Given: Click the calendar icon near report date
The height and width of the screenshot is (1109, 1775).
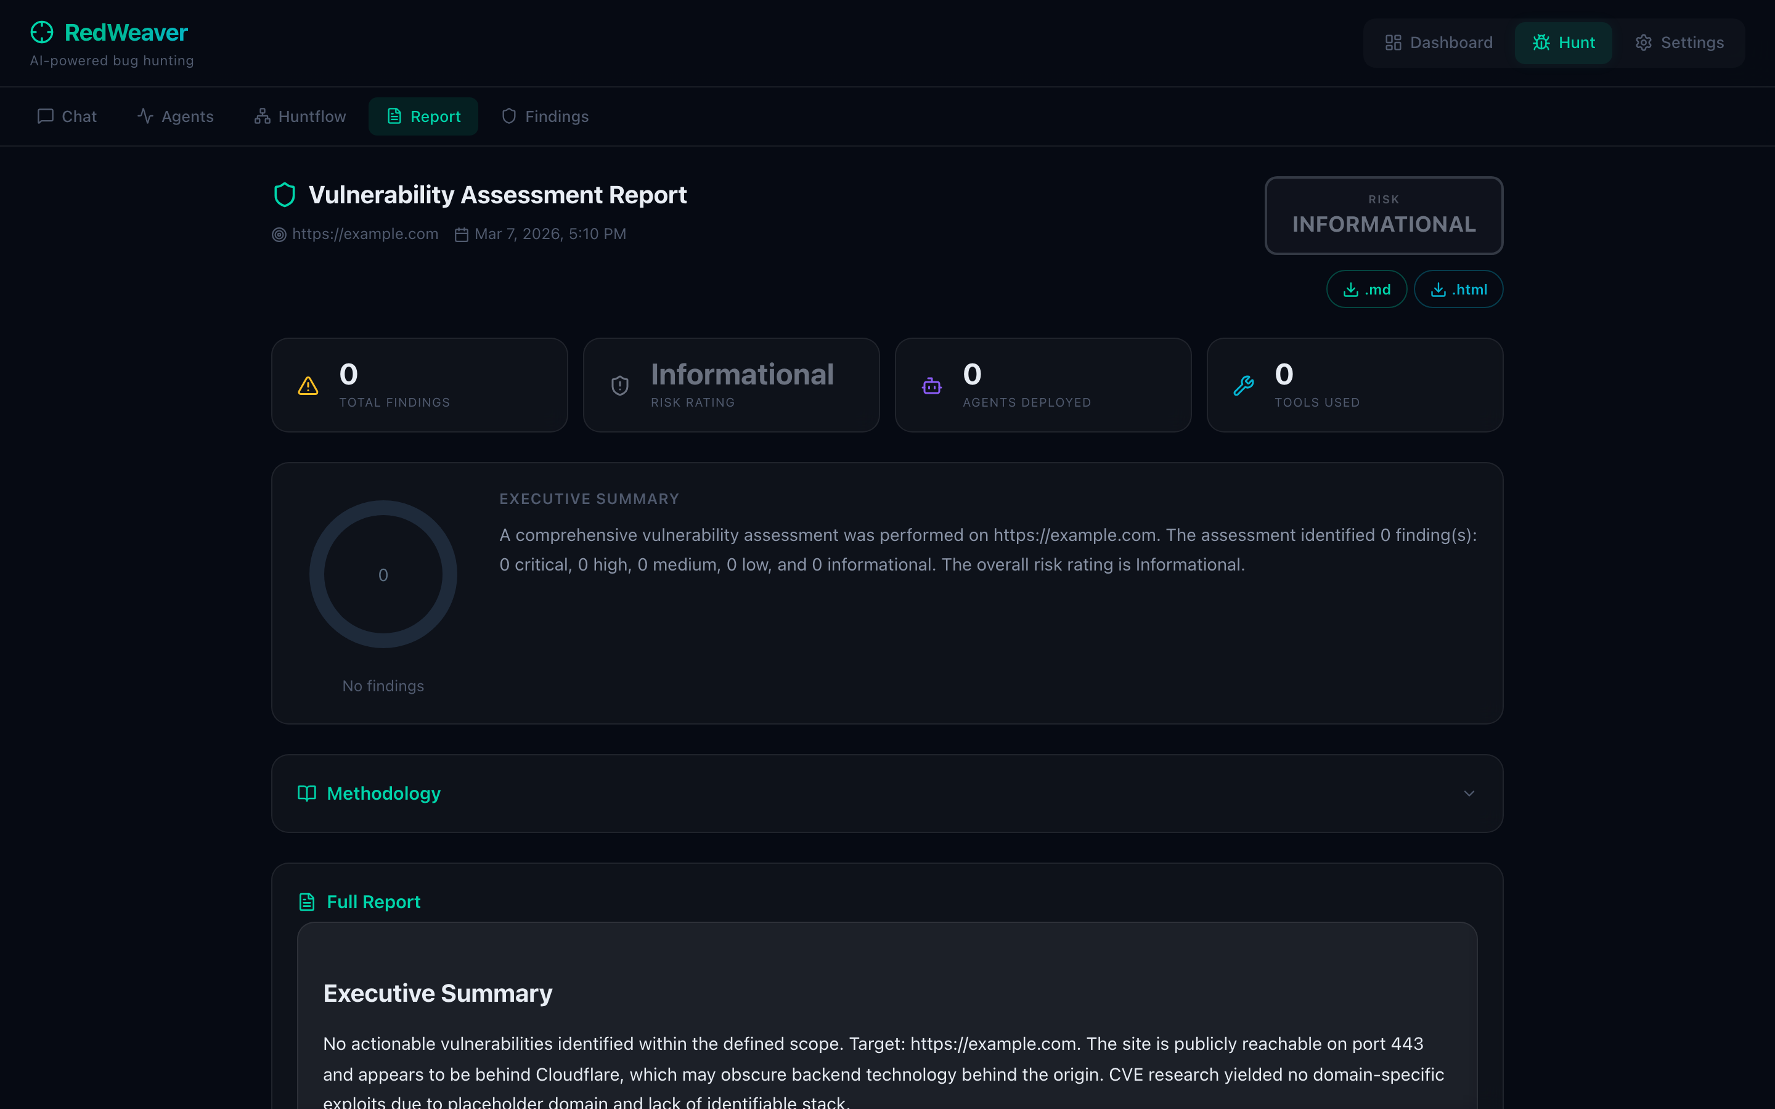Looking at the screenshot, I should (x=462, y=235).
